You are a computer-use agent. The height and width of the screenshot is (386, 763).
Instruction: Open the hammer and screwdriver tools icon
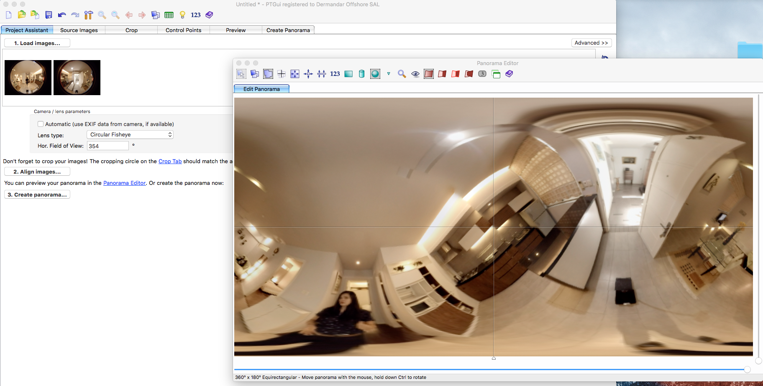[x=88, y=15]
